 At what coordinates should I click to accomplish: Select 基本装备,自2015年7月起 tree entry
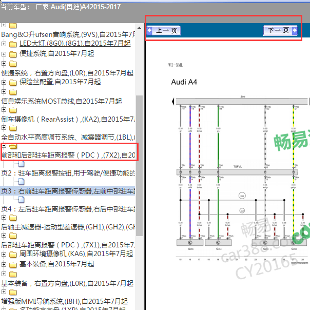(57, 264)
